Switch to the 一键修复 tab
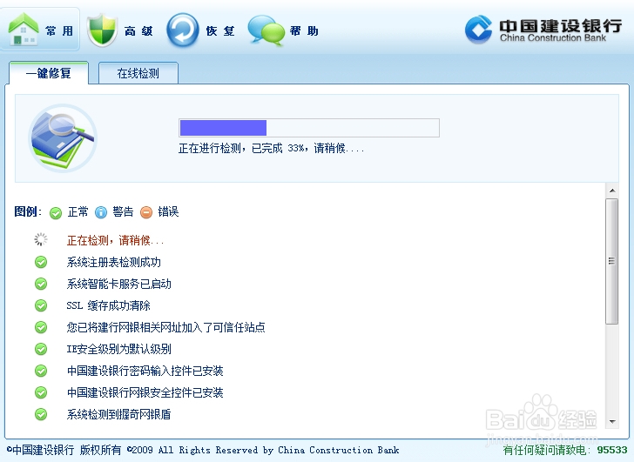Screen dimensions: 634x462 click(x=49, y=73)
